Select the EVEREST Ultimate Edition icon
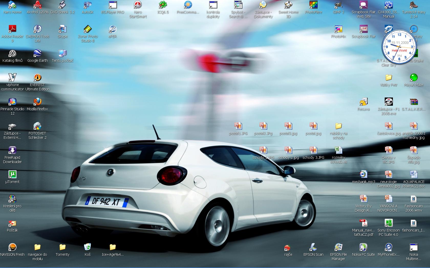The image size is (430, 268). [37, 78]
